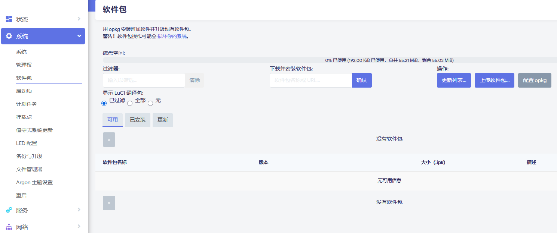Viewport: 557px width, 233px height.
Task: Select the 无 radio button
Action: coord(150,103)
